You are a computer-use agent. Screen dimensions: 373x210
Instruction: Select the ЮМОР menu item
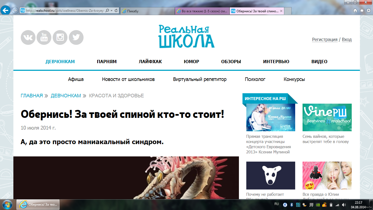tap(191, 62)
